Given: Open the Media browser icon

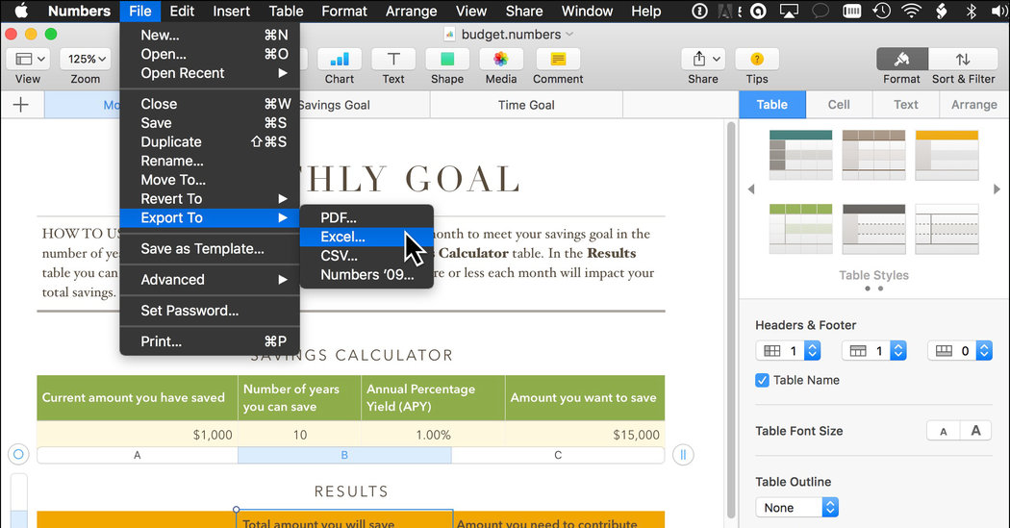Looking at the screenshot, I should (501, 60).
